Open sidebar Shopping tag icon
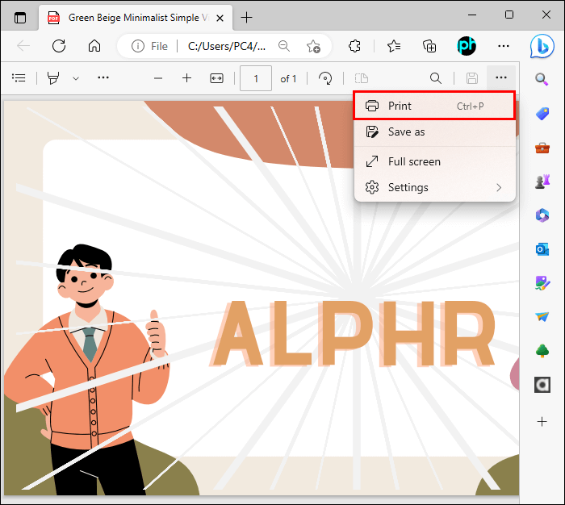Image resolution: width=565 pixels, height=505 pixels. (x=542, y=114)
